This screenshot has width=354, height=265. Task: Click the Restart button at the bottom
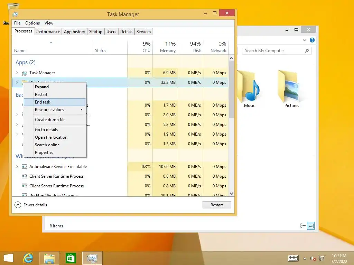pos(217,205)
